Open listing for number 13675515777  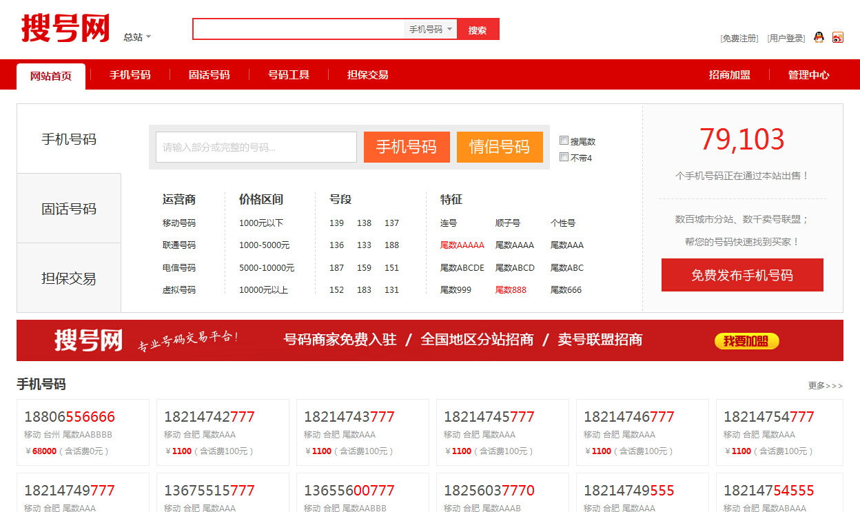tap(209, 491)
